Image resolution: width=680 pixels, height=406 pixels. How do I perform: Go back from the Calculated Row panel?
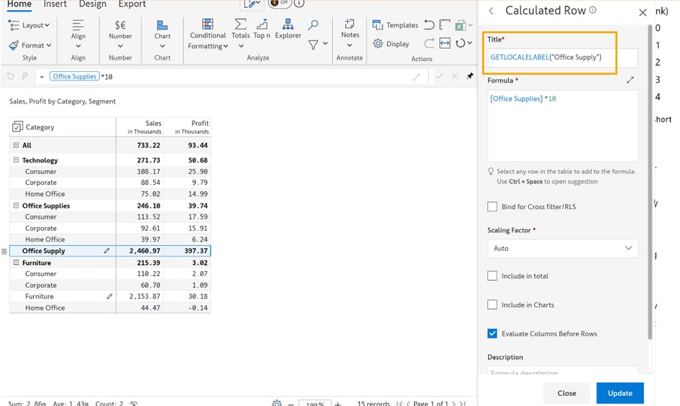[491, 11]
